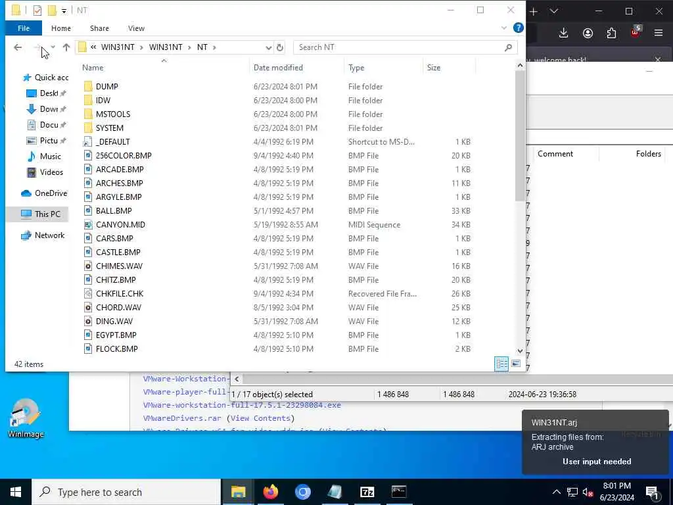Open the File menu tab
The image size is (673, 505).
click(x=24, y=28)
